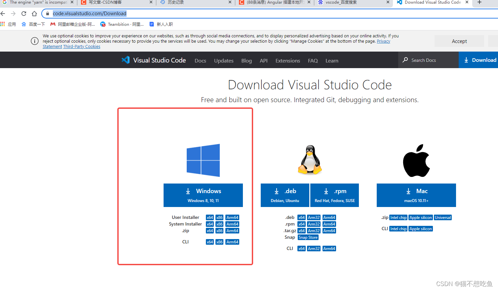The height and width of the screenshot is (290, 498).
Task: Download System Installer Arm64
Action: point(232,224)
